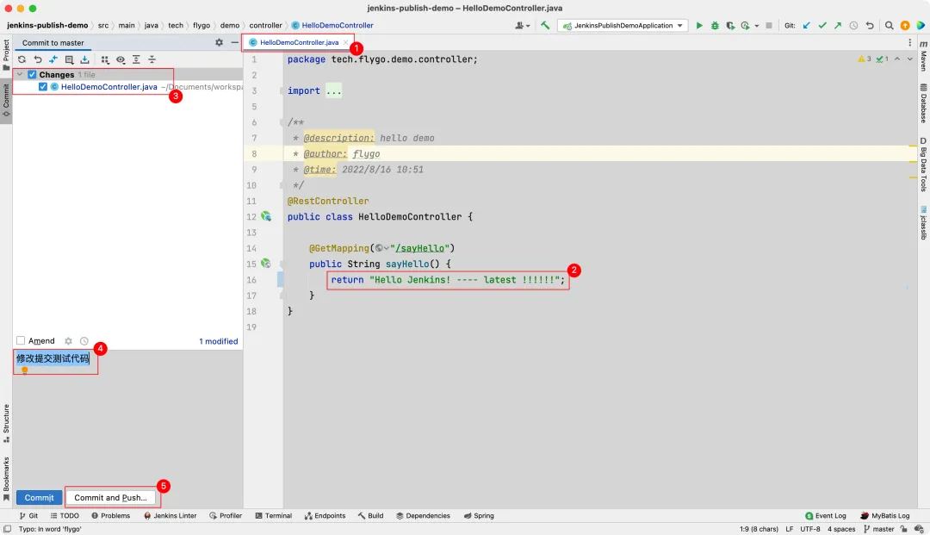Viewport: 930px width, 535px height.
Task: Show commit message history clock
Action: pyautogui.click(x=84, y=341)
